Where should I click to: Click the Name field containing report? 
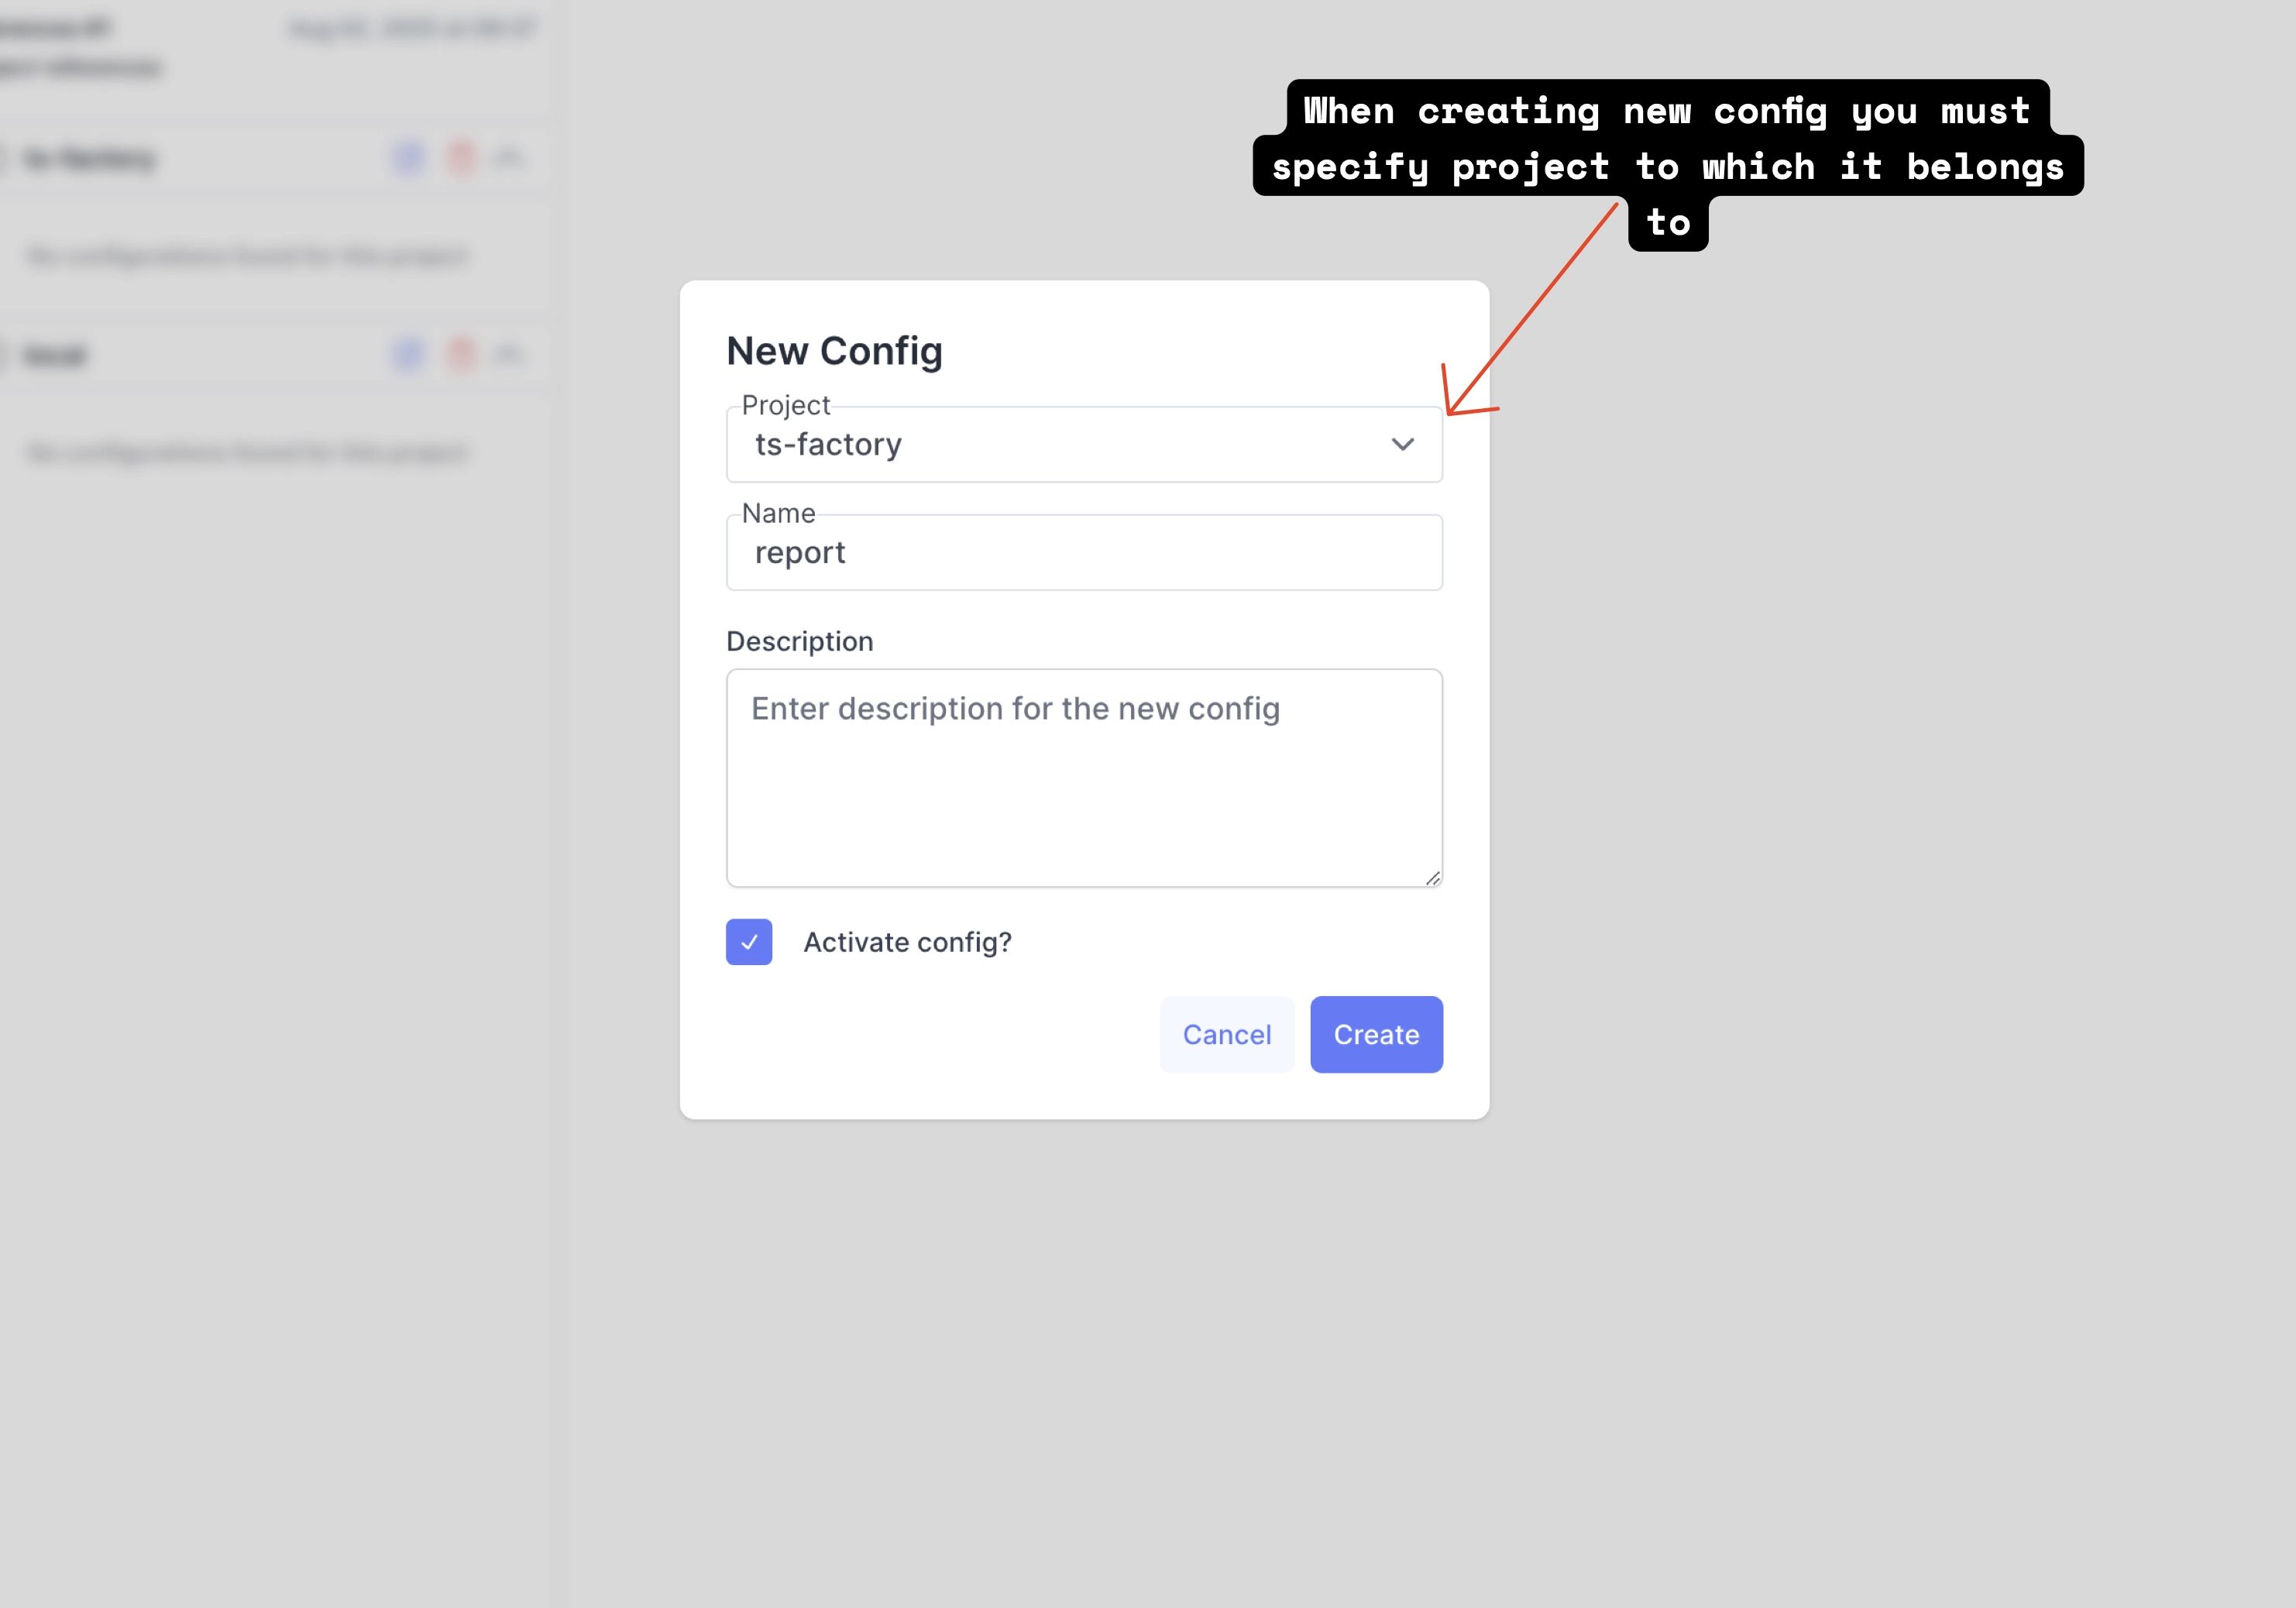[1084, 552]
